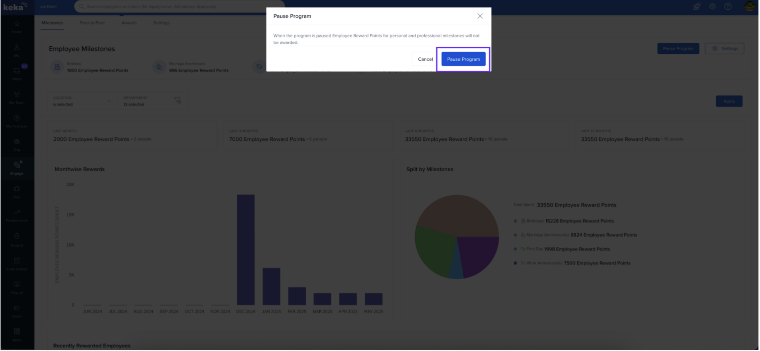Cancel the Pause Program dialog
Viewport: 760px width, 351px height.
click(425, 59)
